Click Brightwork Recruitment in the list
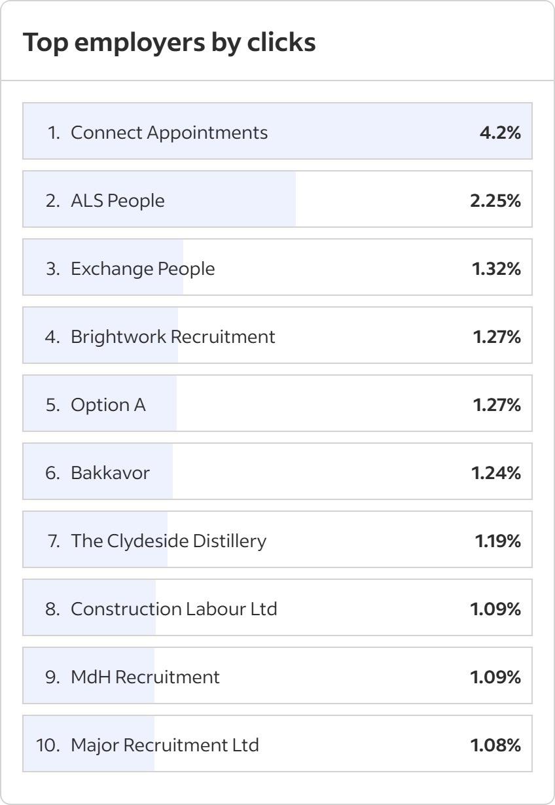 (x=173, y=336)
